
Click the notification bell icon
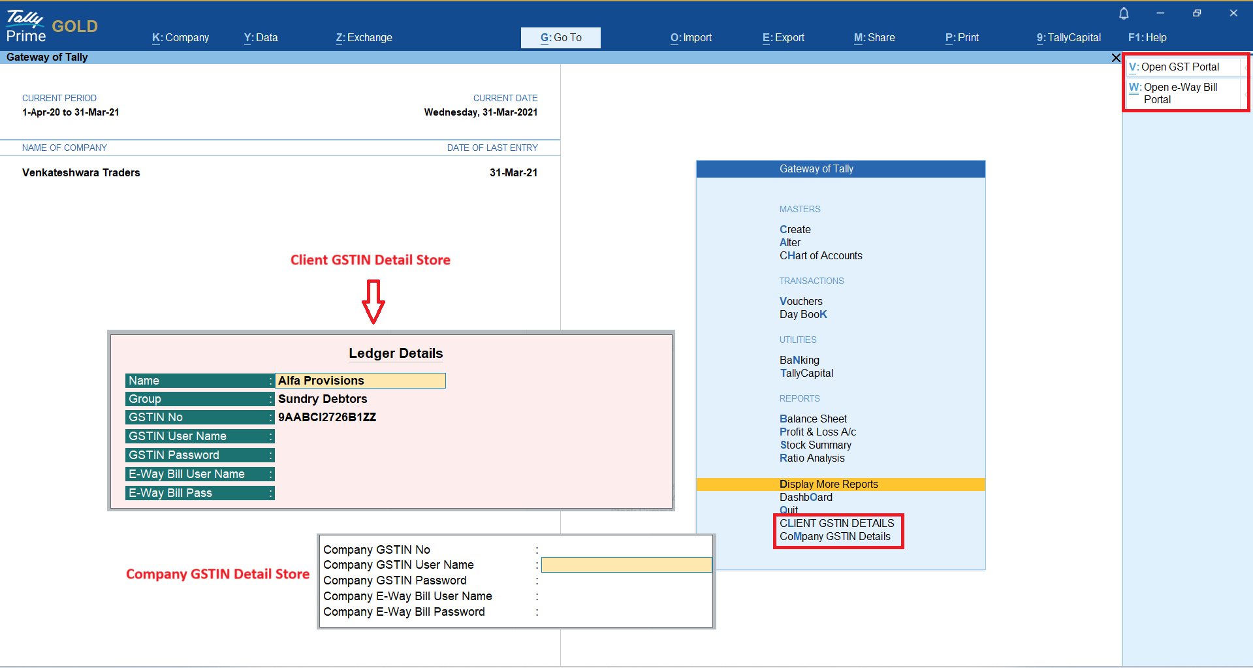pos(1124,14)
